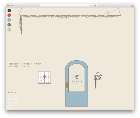140x118 pixels.
Task: Reload the page with refresh icon
Action: (91, 5)
